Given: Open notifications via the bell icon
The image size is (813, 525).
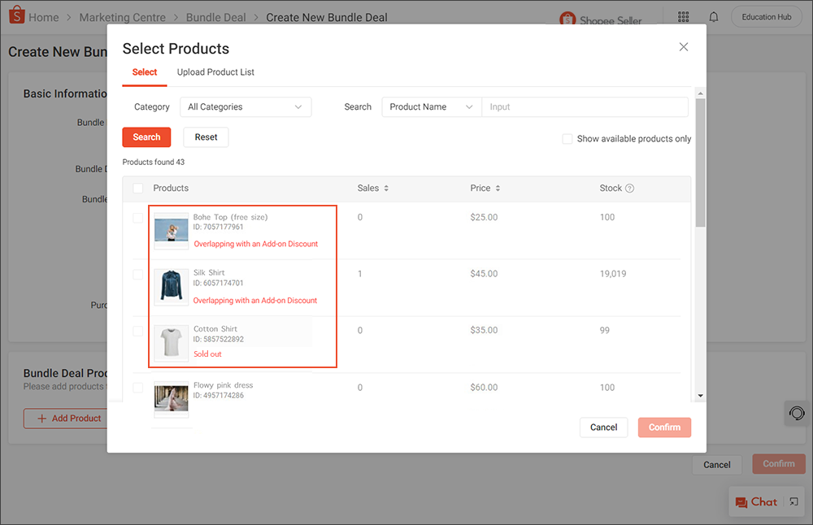Looking at the screenshot, I should (713, 16).
